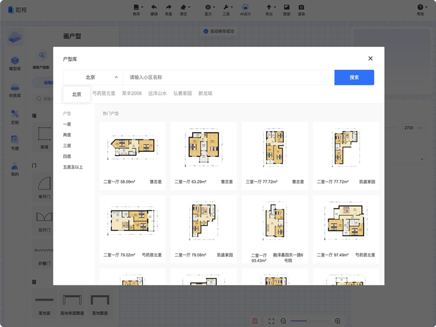Click the 荣丰2008 community link
This screenshot has width=436, height=327.
point(132,93)
